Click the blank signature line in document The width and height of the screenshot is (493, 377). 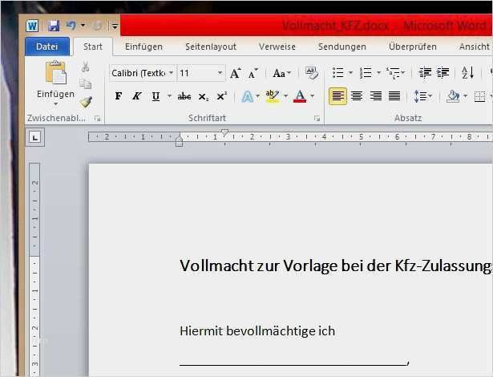point(293,364)
